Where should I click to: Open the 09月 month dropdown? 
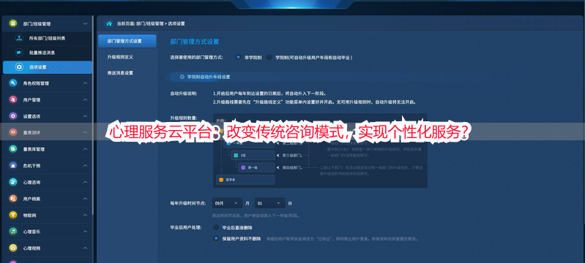pyautogui.click(x=227, y=203)
